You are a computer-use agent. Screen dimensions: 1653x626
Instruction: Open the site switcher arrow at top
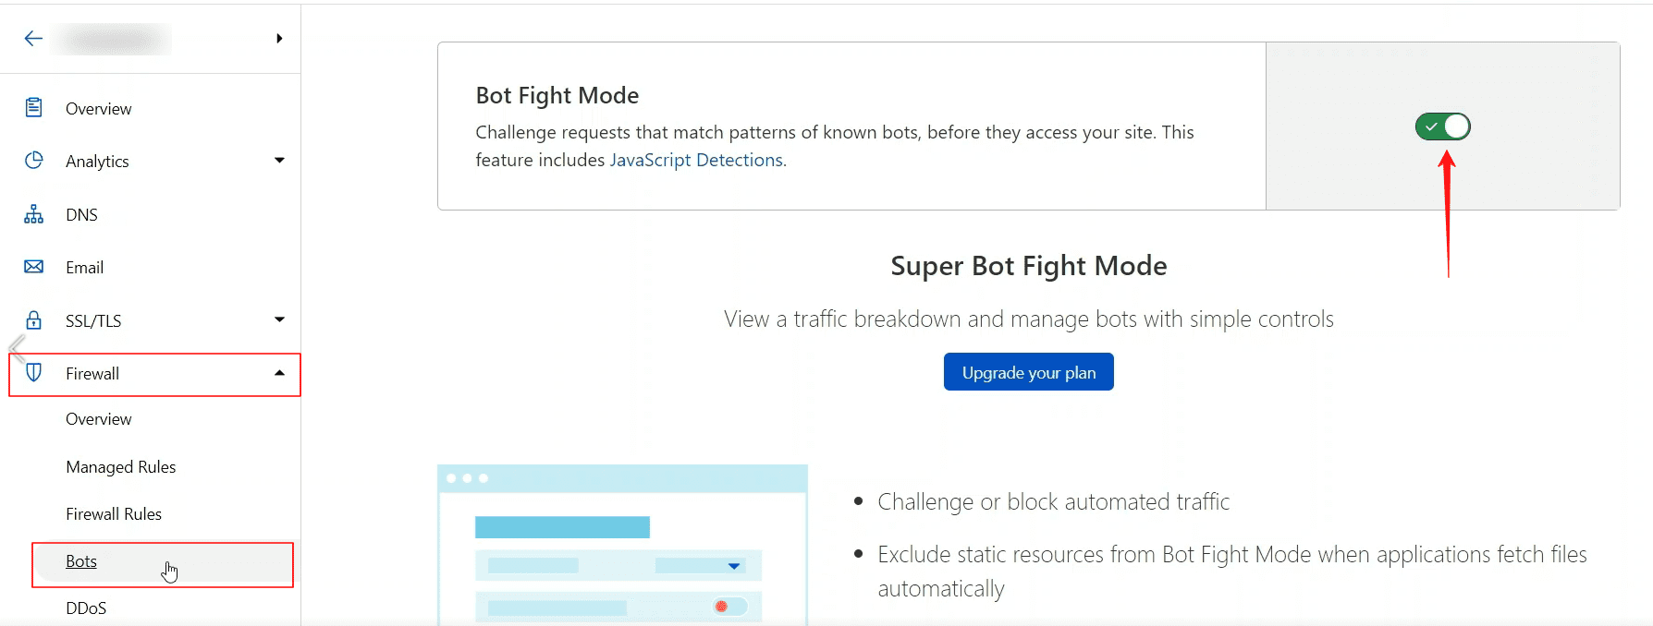click(280, 39)
